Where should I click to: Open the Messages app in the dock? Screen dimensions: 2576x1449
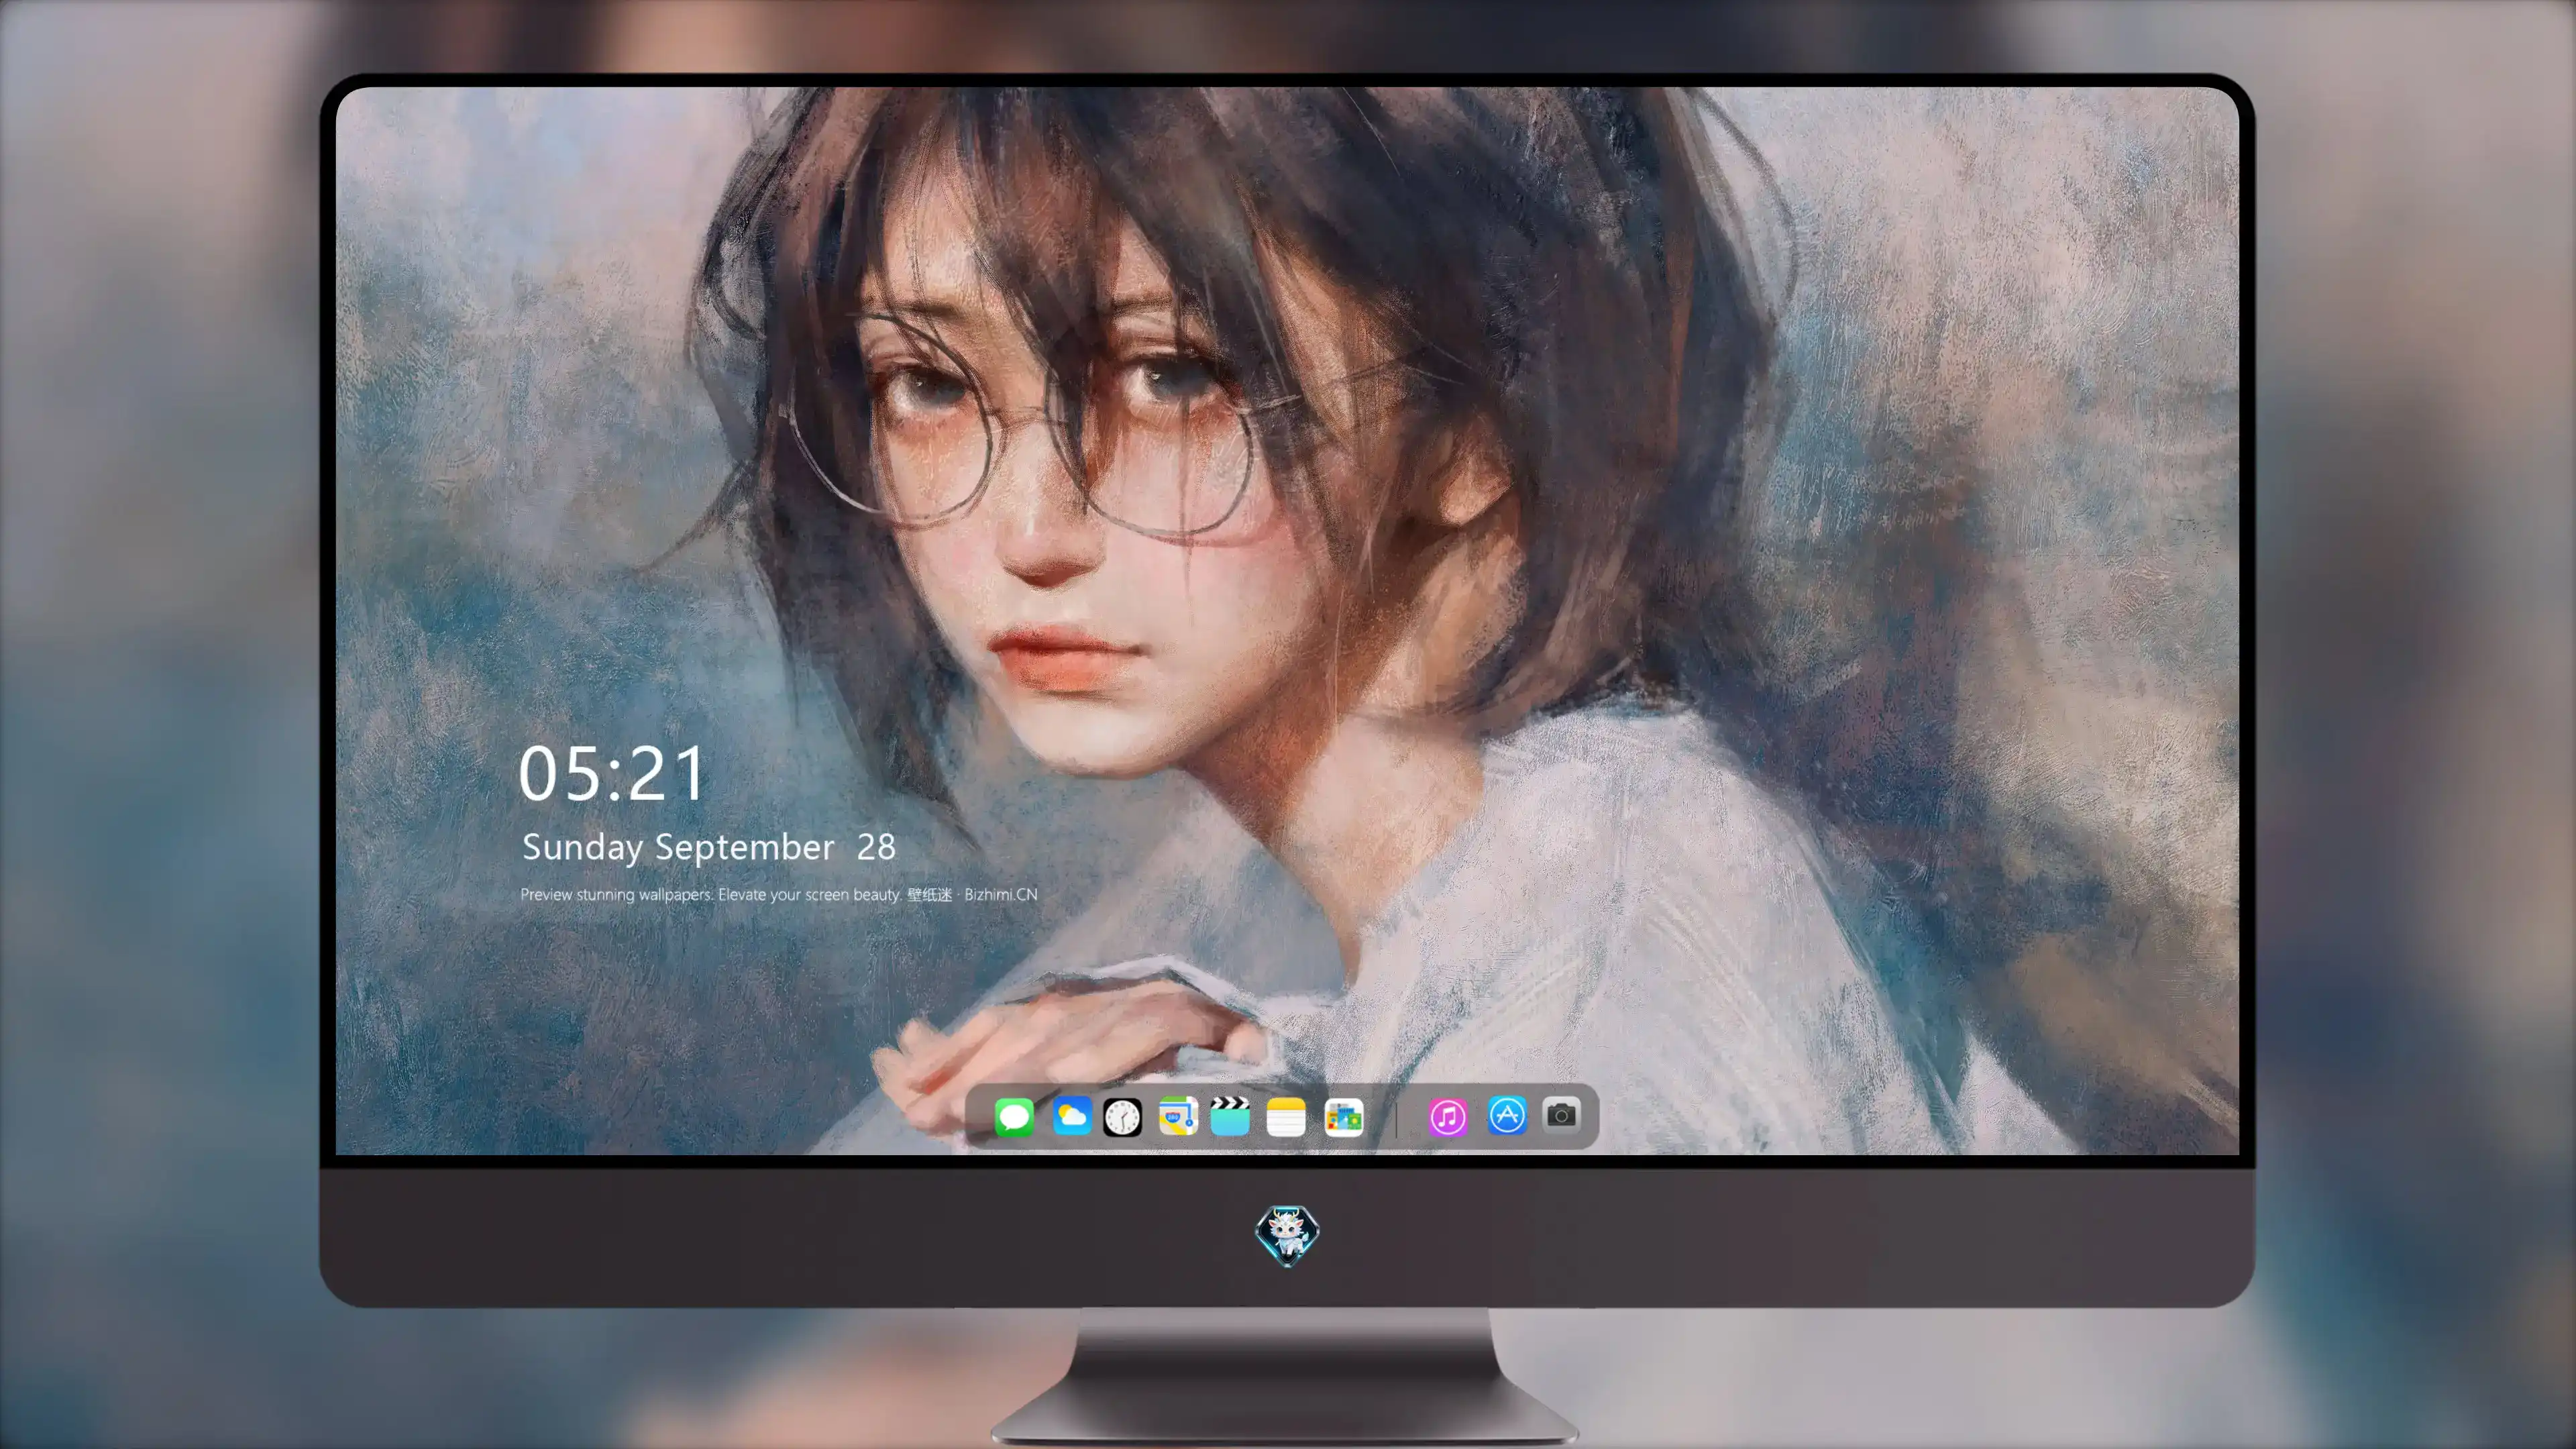(x=1014, y=1116)
